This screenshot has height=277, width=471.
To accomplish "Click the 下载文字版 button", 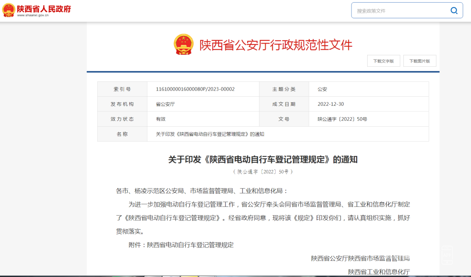I will click(384, 61).
